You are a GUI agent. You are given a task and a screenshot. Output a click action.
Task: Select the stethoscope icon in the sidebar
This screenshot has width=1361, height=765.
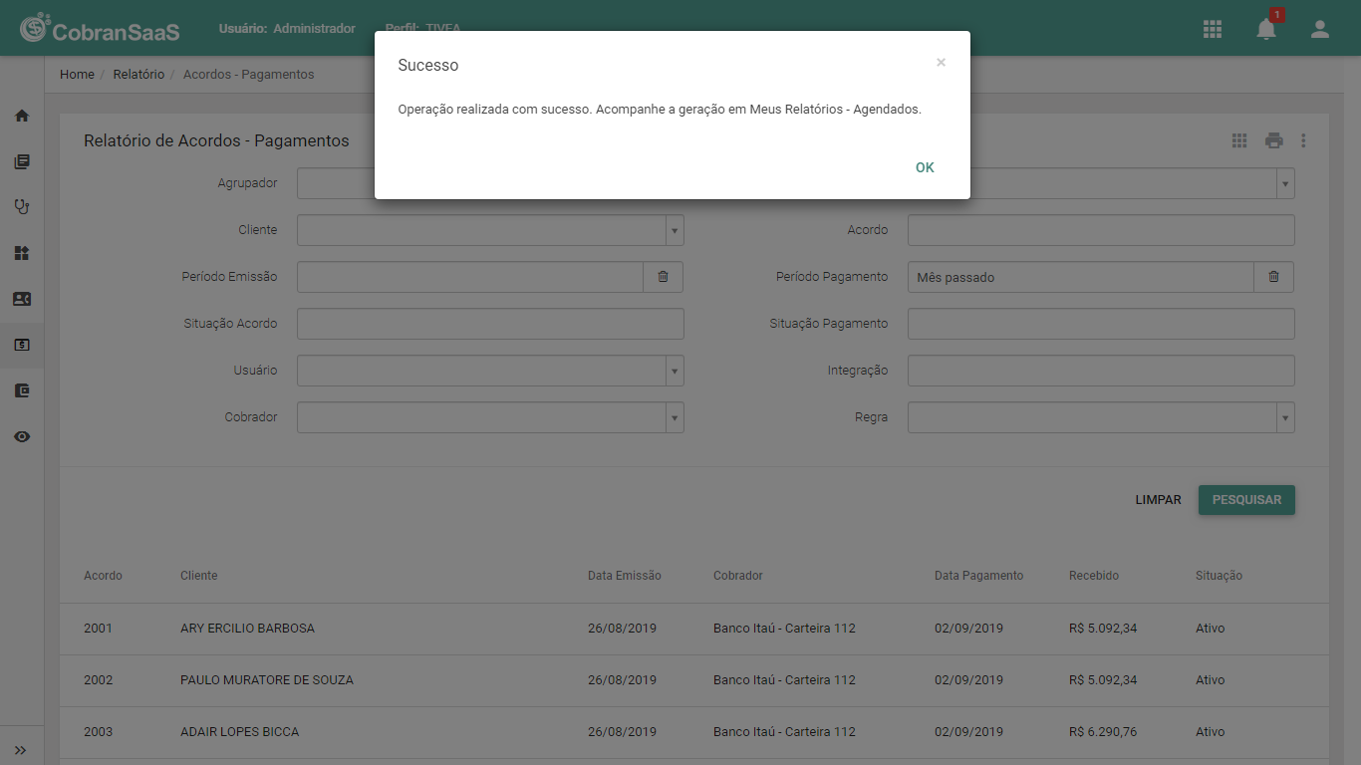tap(22, 207)
